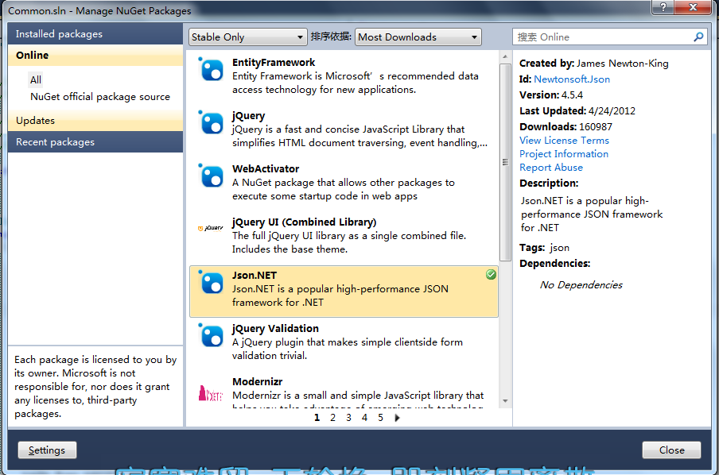The height and width of the screenshot is (475, 719).
Task: Click the EntityFramework package icon
Action: 211,70
